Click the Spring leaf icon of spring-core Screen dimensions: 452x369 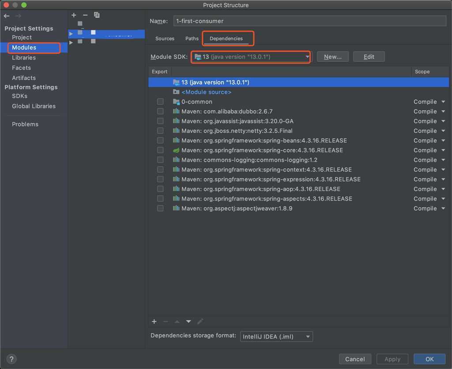pos(176,150)
